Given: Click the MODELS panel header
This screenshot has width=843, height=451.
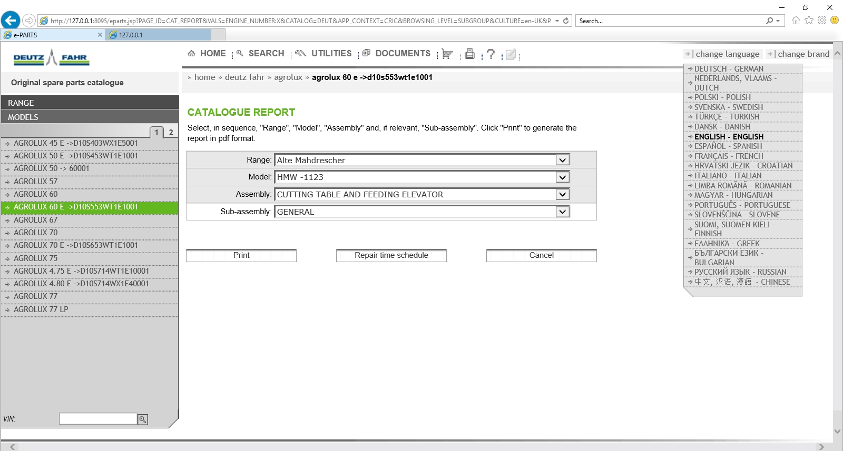Looking at the screenshot, I should pyautogui.click(x=90, y=117).
